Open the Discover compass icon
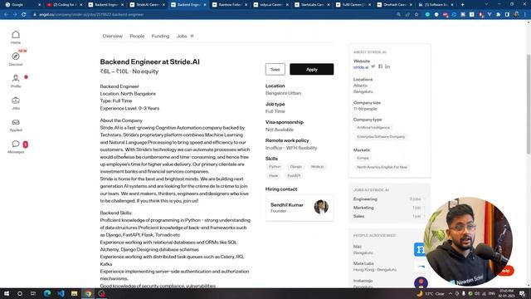 (16, 56)
